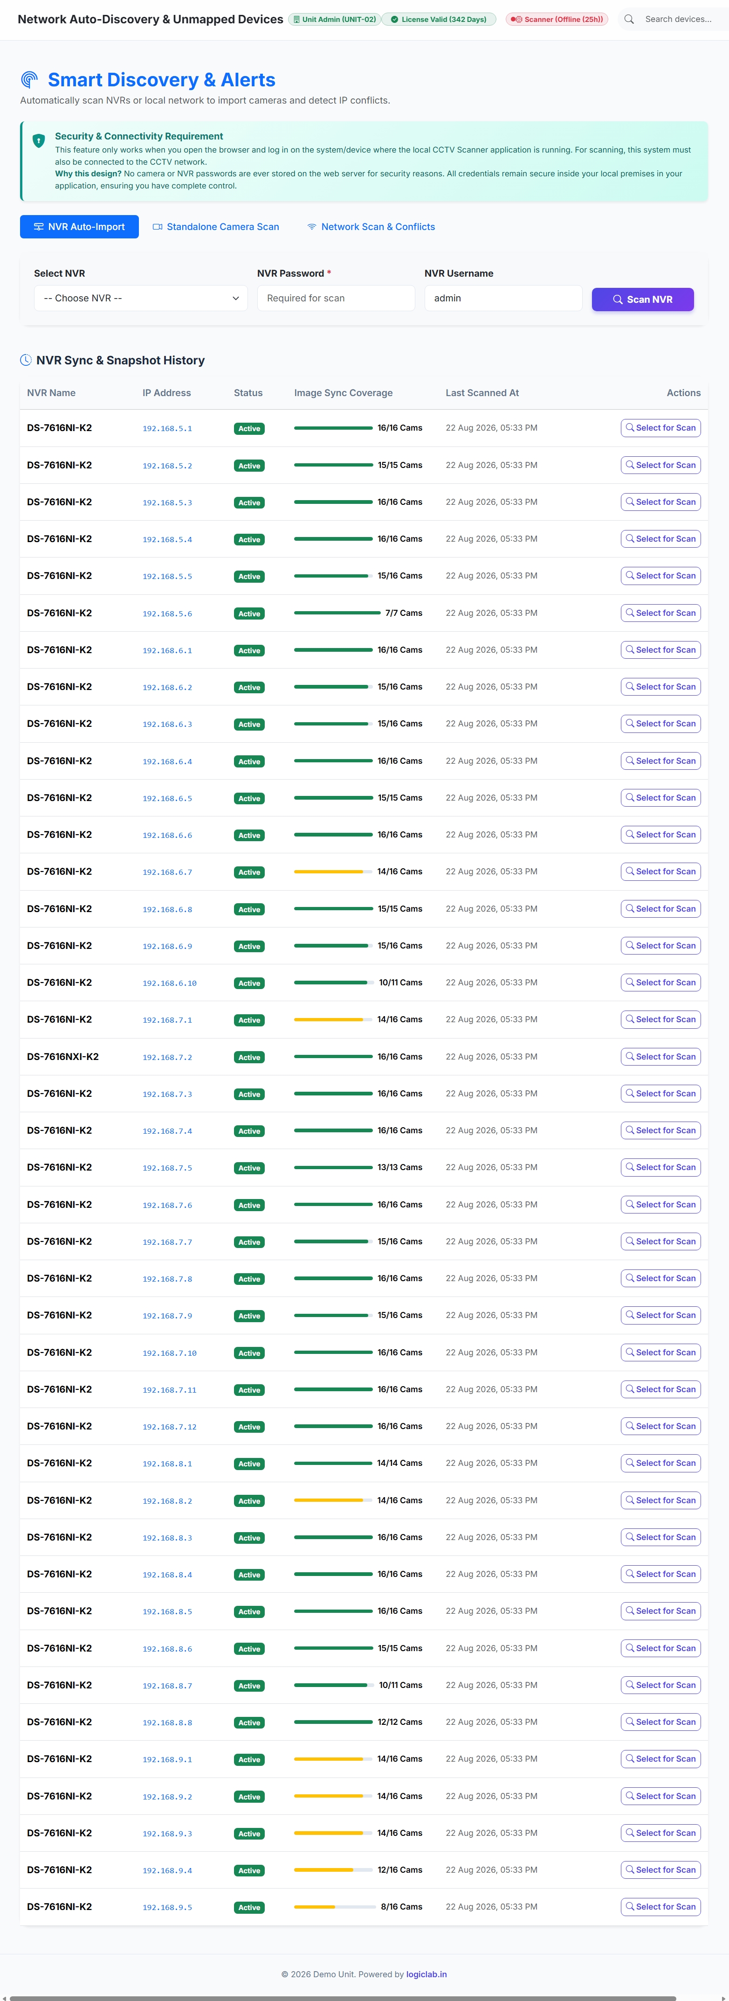The width and height of the screenshot is (729, 2001).
Task: Switch to the NVR Auto-Import tab
Action: tap(79, 227)
